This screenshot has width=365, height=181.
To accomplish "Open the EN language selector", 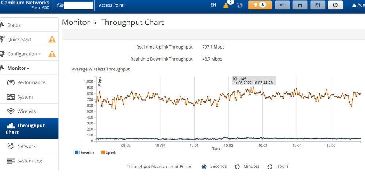I will pyautogui.click(x=213, y=5).
